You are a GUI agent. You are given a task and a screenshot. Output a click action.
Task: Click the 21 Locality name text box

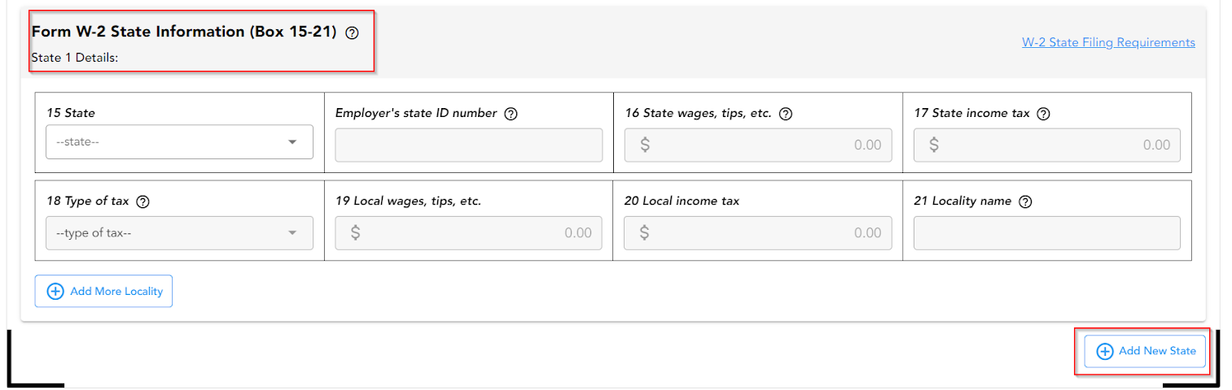tap(1047, 233)
